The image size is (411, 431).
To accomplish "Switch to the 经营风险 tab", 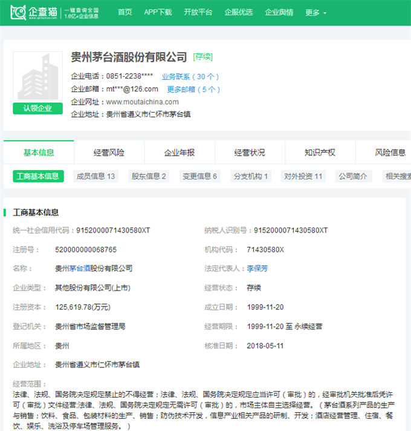I will tap(109, 153).
